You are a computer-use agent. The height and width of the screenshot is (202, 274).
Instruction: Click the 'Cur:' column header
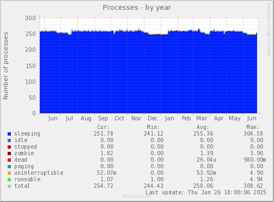click(x=103, y=127)
